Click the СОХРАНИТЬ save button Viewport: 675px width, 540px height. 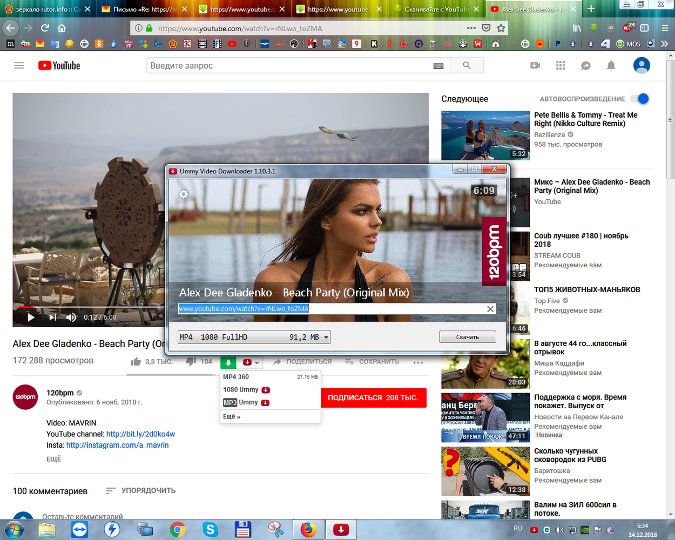[x=372, y=362]
